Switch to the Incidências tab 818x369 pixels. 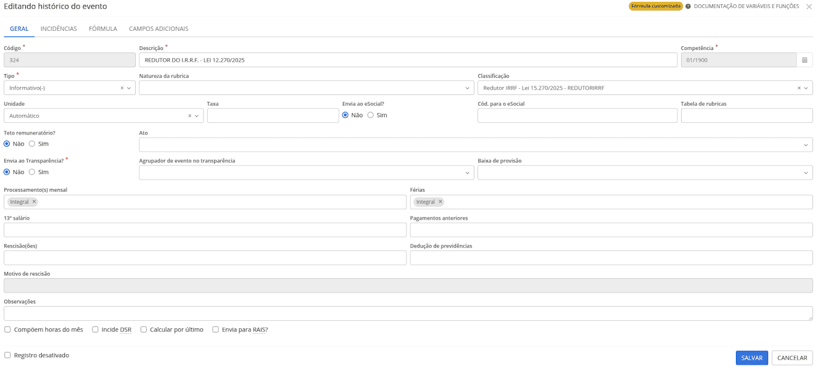59,29
